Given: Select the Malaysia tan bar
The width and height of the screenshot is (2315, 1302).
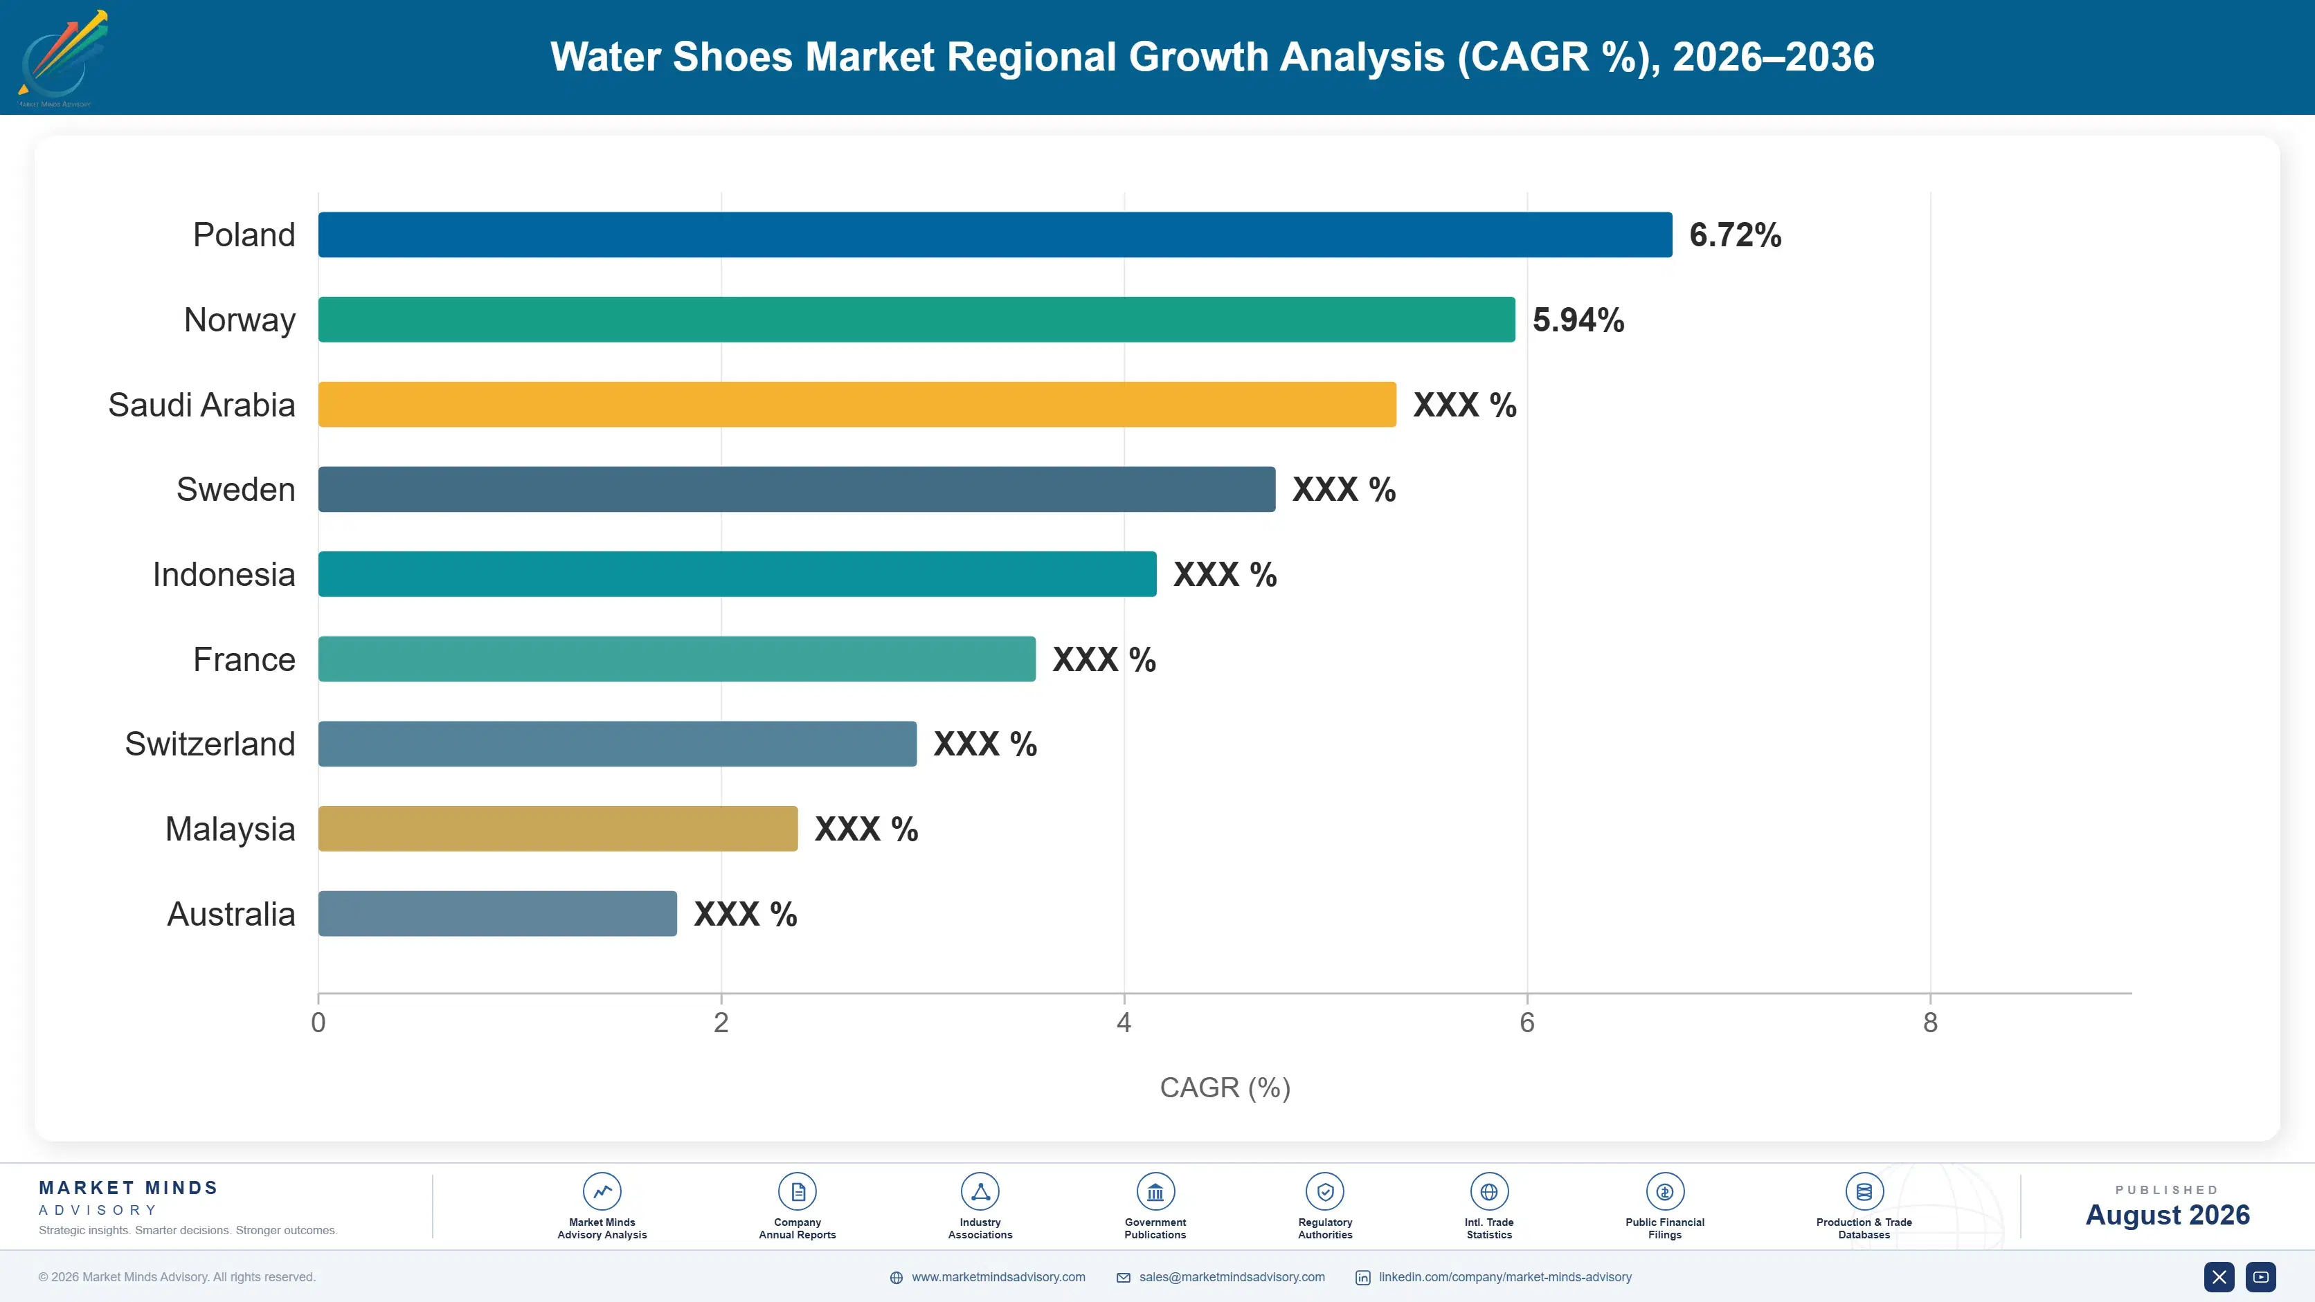Looking at the screenshot, I should pyautogui.click(x=558, y=829).
